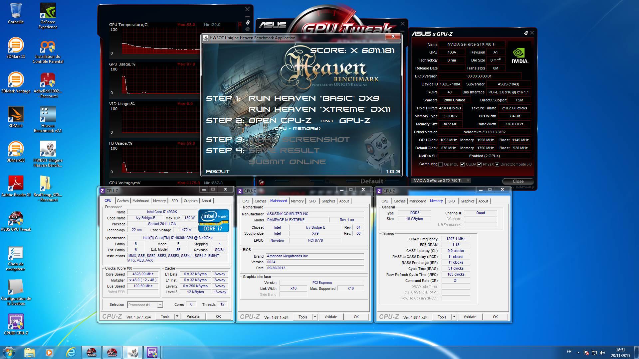Launch ASUS GPU Tweak from desktop

pyautogui.click(x=16, y=221)
